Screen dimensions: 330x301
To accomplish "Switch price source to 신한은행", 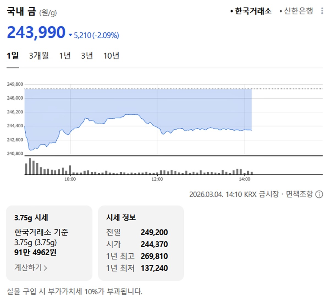I will pos(298,11).
